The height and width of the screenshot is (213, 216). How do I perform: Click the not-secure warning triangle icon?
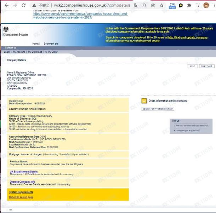[x=34, y=5]
